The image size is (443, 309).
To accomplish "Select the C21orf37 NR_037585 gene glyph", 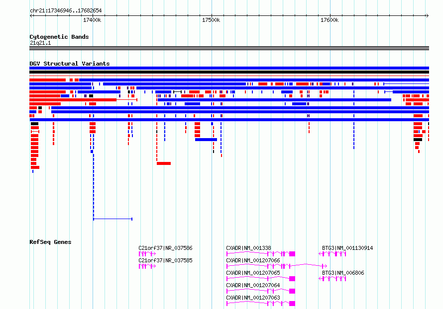I will tap(147, 266).
